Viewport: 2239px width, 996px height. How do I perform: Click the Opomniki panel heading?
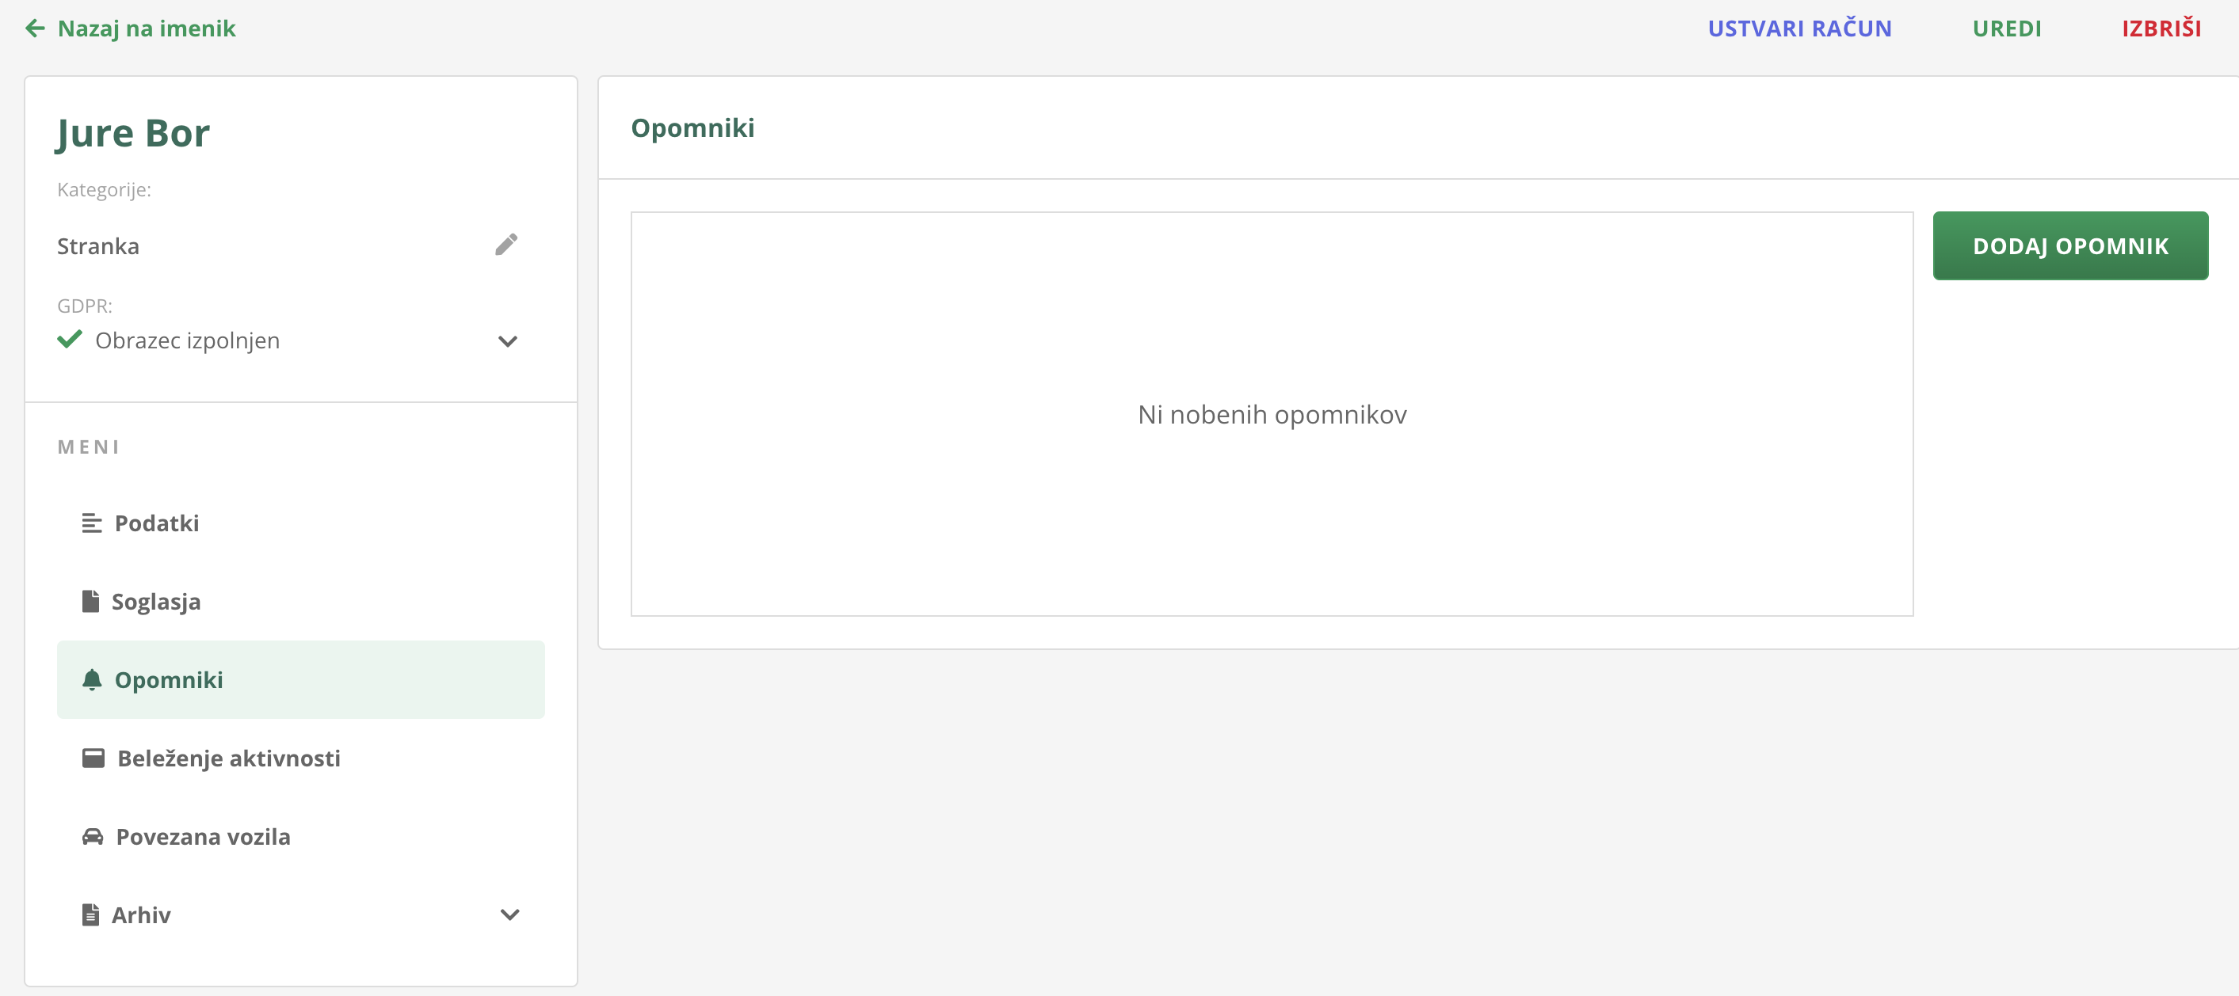click(692, 128)
